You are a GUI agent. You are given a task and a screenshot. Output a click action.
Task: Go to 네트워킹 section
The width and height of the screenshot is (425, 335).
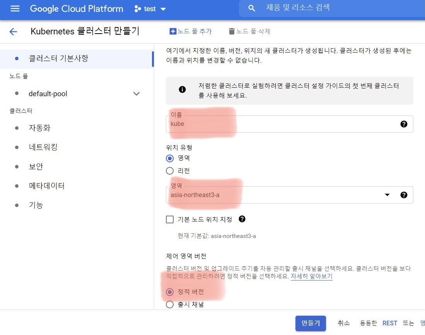coord(43,147)
